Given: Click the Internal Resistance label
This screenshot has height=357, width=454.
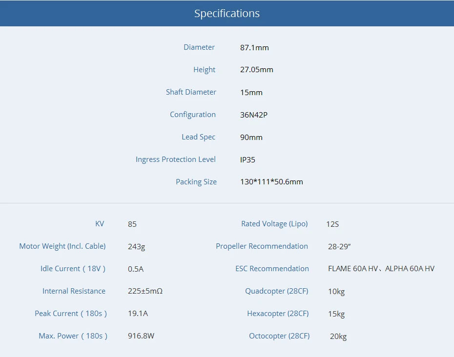Looking at the screenshot, I should coord(74,291).
